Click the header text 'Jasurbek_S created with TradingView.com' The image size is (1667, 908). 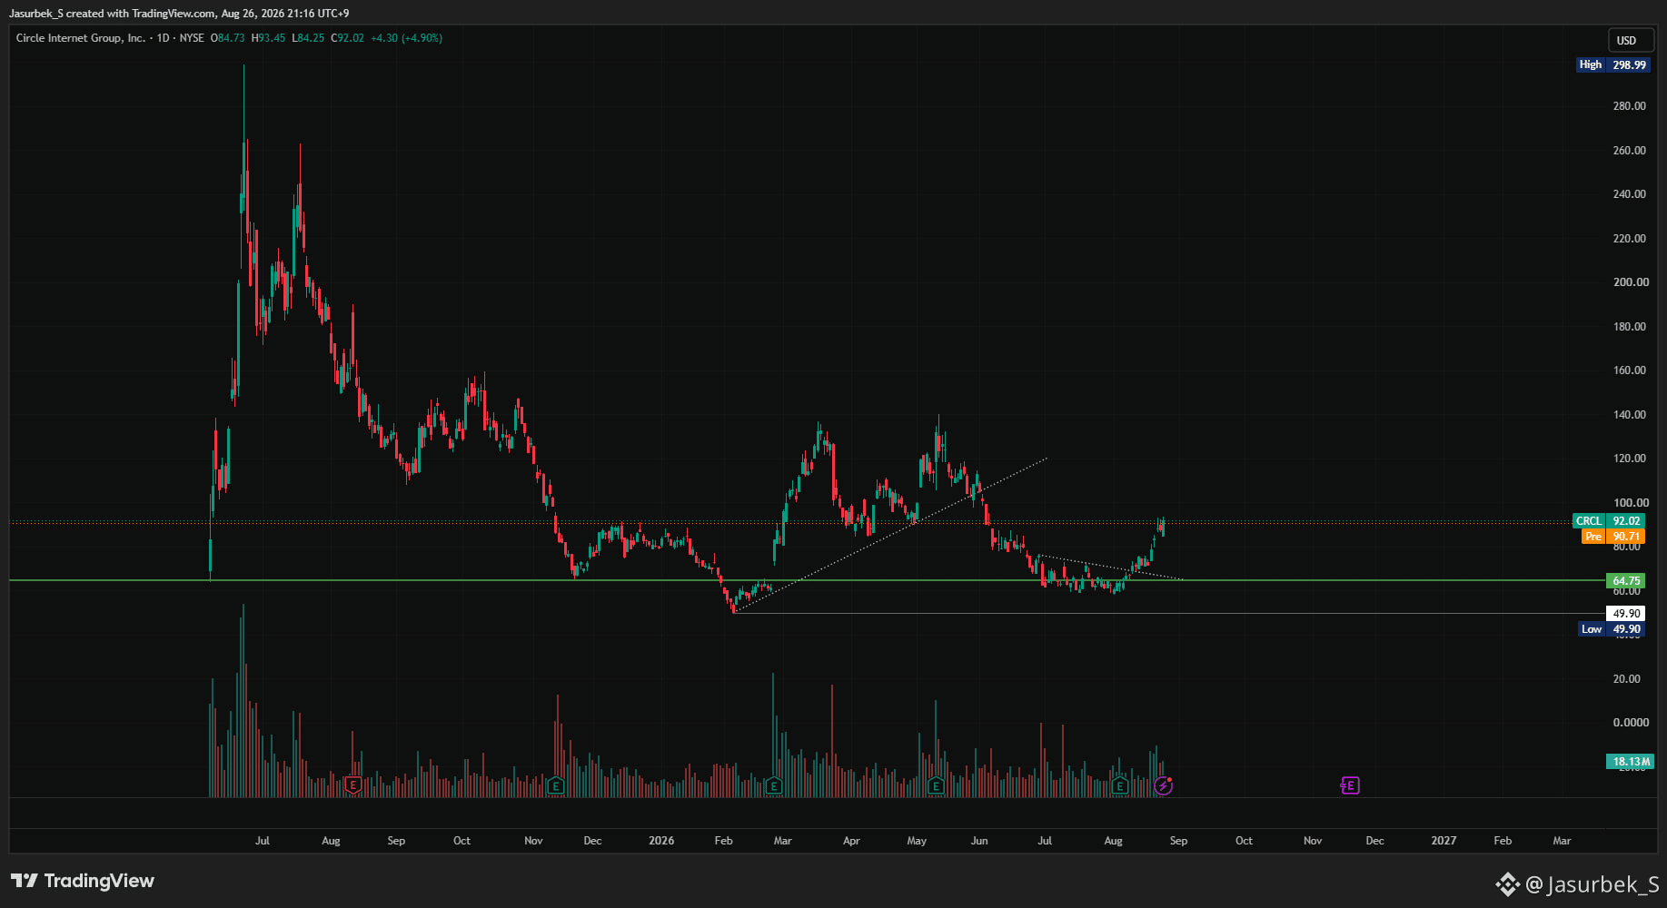113,14
